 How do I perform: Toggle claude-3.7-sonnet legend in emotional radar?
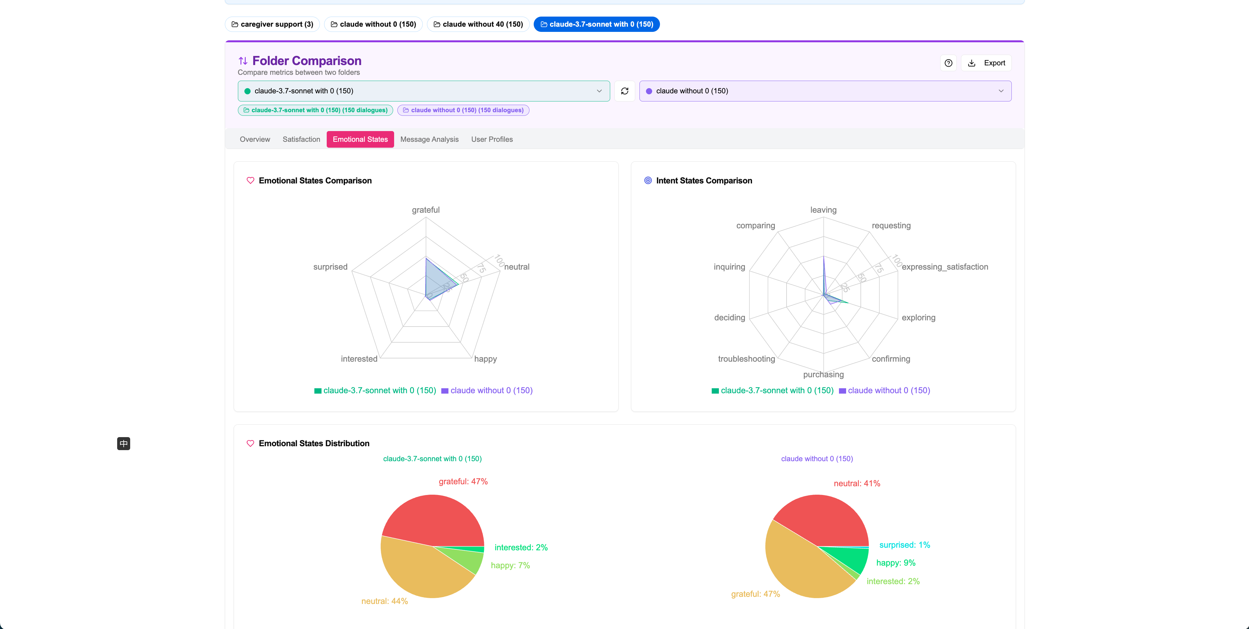click(x=375, y=391)
